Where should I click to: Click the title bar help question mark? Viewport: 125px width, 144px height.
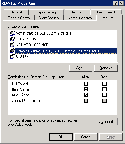tap(116, 3)
